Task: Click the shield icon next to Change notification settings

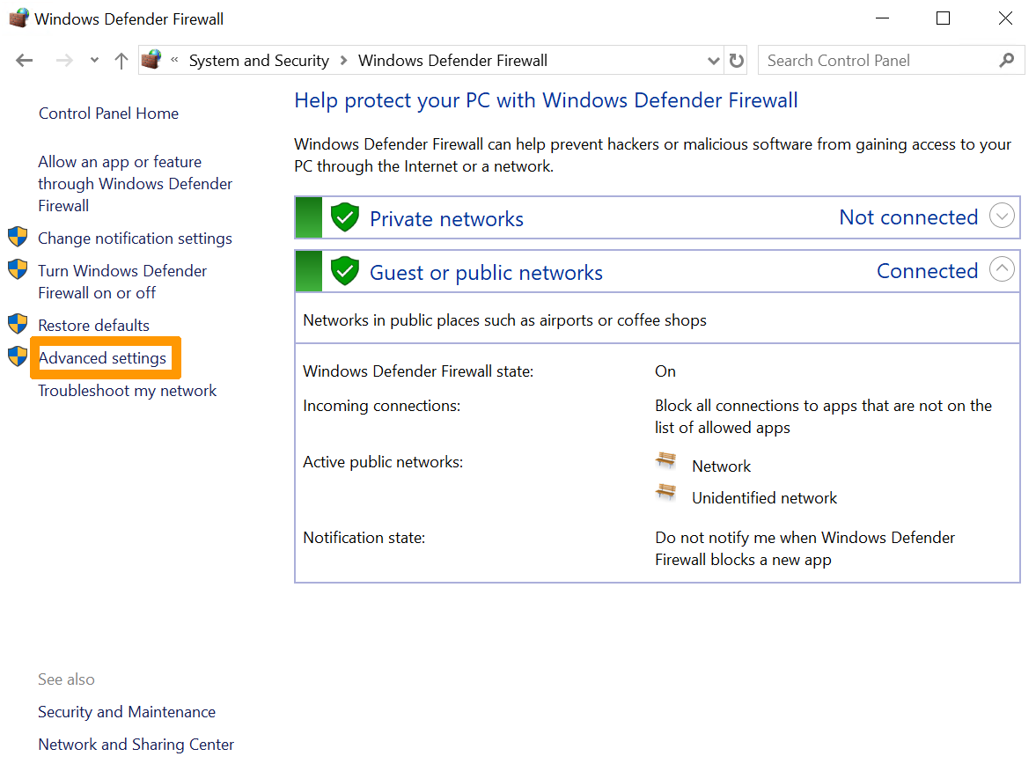Action: tap(18, 236)
